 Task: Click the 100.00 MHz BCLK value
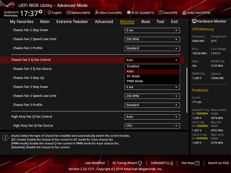[x=199, y=54]
